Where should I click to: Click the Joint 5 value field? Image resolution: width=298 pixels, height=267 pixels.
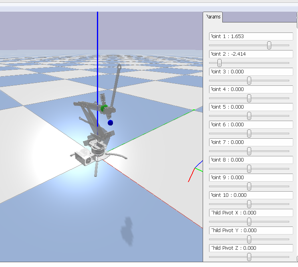coord(251,107)
